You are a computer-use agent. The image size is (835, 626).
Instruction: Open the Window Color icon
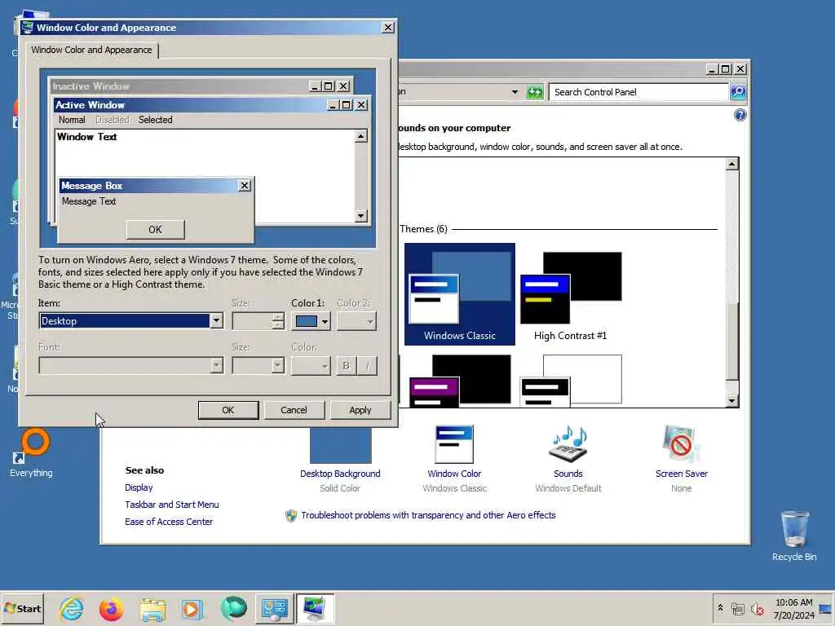tap(454, 444)
